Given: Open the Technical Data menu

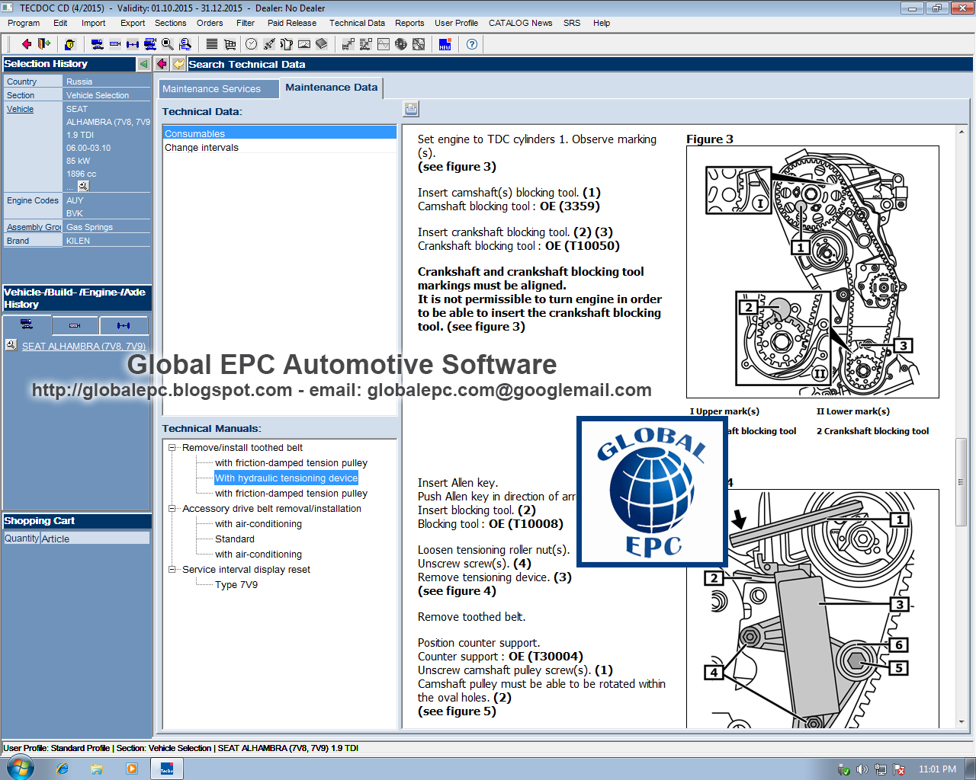Looking at the screenshot, I should [x=357, y=23].
